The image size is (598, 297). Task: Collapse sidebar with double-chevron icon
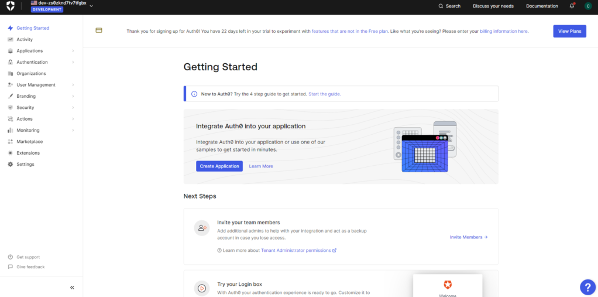72,288
